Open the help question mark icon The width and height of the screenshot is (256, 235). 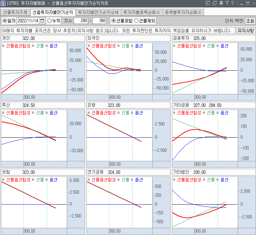point(233,3)
